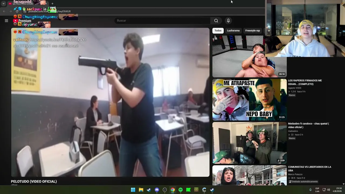The height and width of the screenshot is (194, 345).
Task: Open Matiasbro ft caraloco video title
Action: pos(309,126)
